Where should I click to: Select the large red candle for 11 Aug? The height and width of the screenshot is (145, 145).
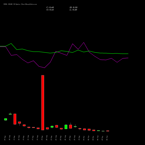(x=15, y=119)
